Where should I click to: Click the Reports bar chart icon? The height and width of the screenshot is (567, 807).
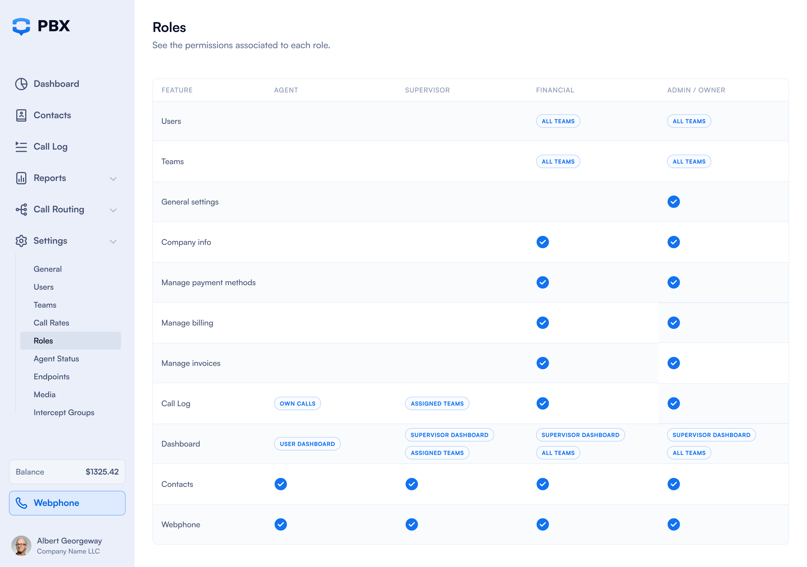click(21, 178)
